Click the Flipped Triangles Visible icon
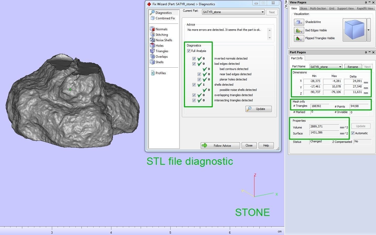This screenshot has width=376, height=235. [299, 38]
